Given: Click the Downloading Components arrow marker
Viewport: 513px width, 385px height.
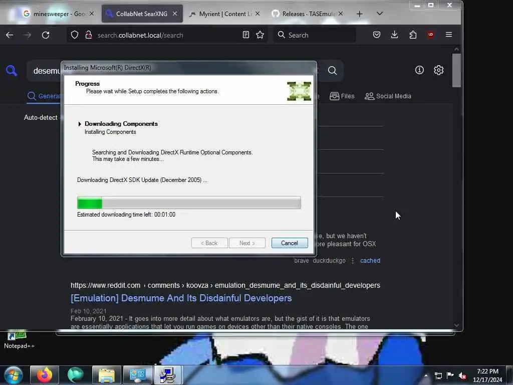Looking at the screenshot, I should pyautogui.click(x=80, y=124).
